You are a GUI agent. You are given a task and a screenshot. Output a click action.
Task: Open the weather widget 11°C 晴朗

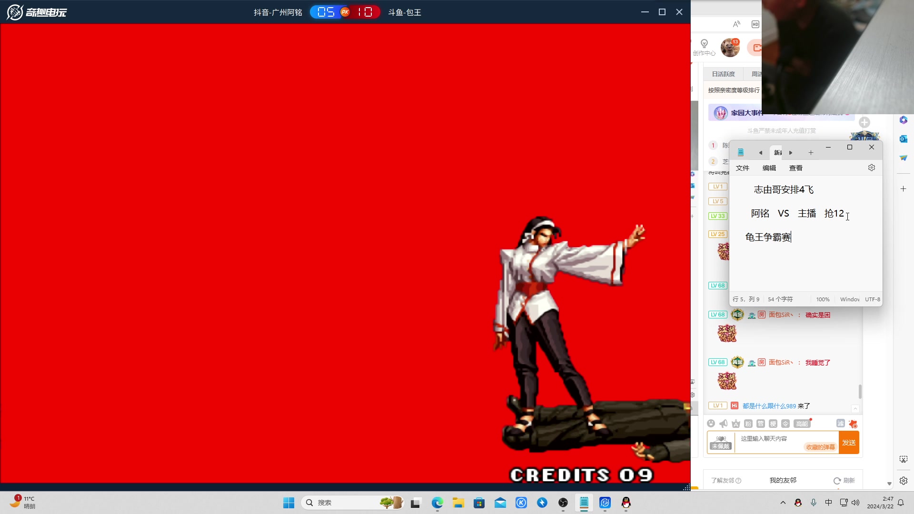point(24,502)
